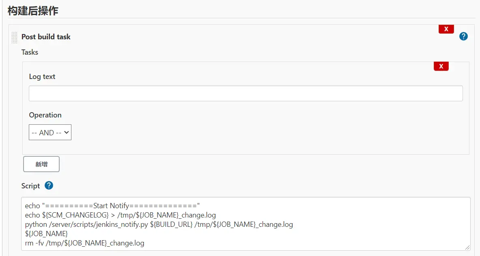Grab the Post build task drag handle

15,37
